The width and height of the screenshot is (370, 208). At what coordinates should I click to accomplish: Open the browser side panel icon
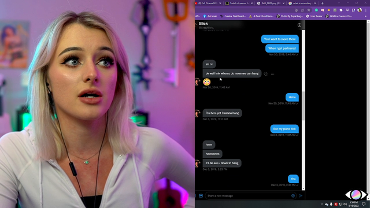coord(353,10)
